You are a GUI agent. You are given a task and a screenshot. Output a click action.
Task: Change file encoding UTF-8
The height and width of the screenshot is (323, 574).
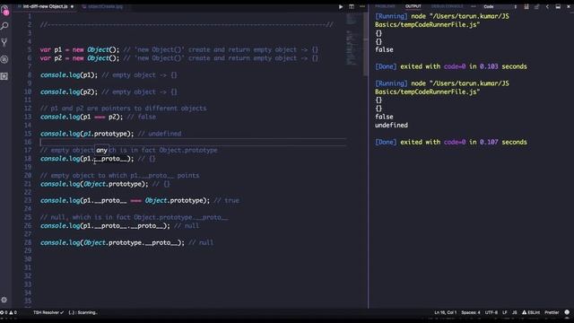tap(491, 312)
